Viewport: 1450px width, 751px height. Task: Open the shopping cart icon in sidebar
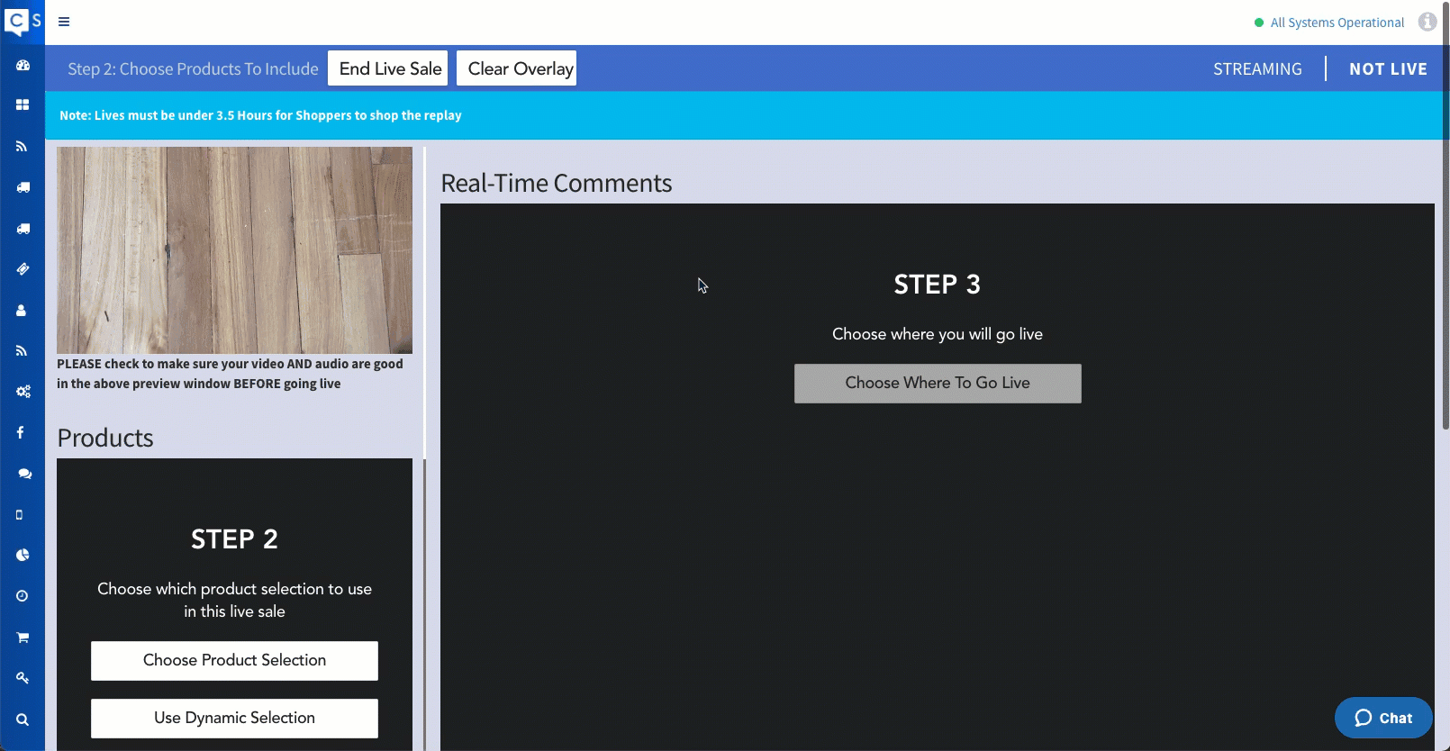click(23, 638)
